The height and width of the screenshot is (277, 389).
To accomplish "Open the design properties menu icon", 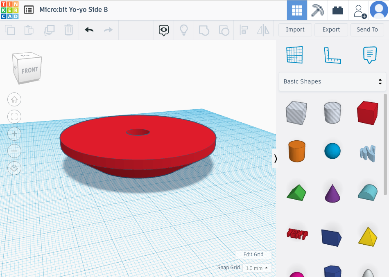I will pos(28,9).
